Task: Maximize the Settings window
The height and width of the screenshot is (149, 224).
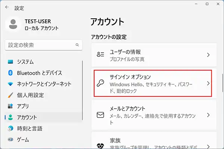Action: [207, 4]
